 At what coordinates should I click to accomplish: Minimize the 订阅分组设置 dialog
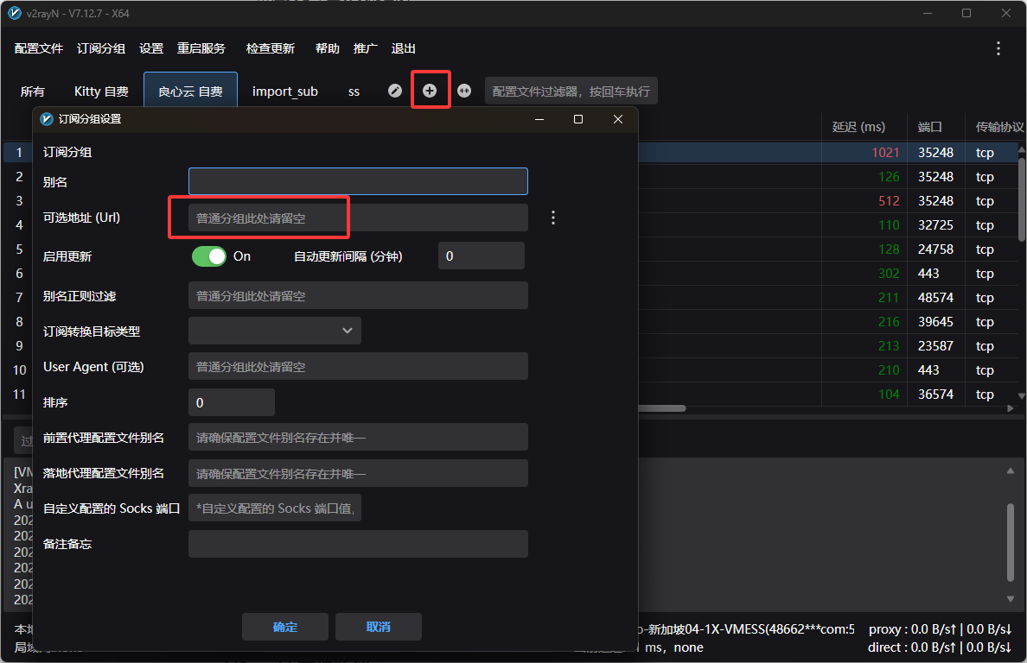pyautogui.click(x=539, y=119)
